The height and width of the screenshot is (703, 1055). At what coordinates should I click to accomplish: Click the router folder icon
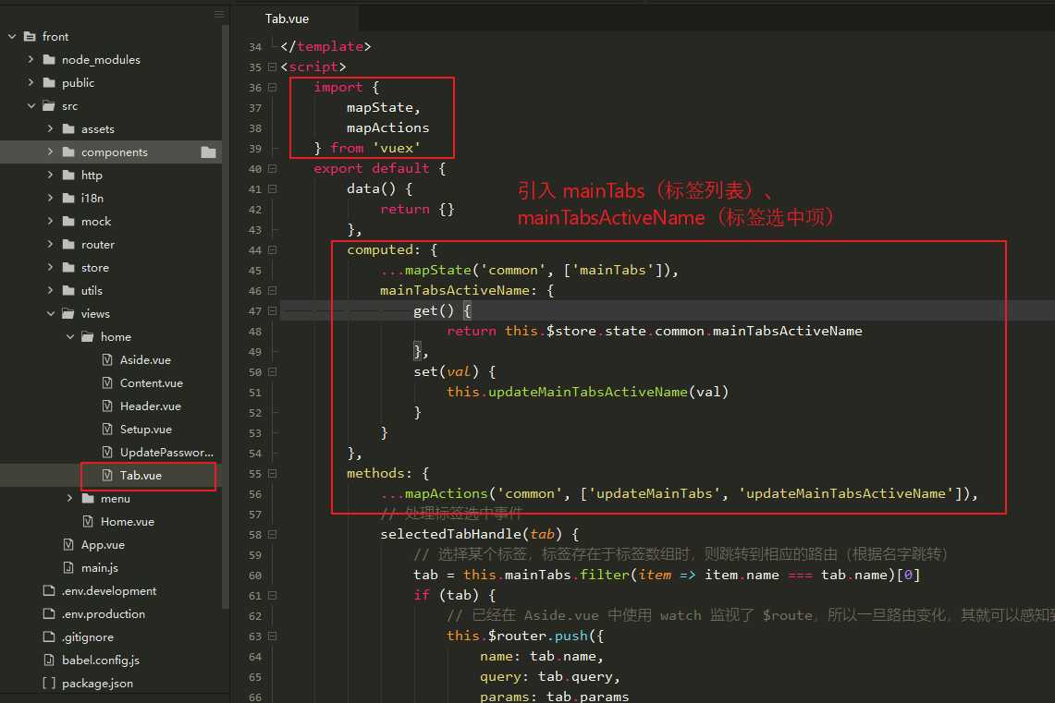68,244
